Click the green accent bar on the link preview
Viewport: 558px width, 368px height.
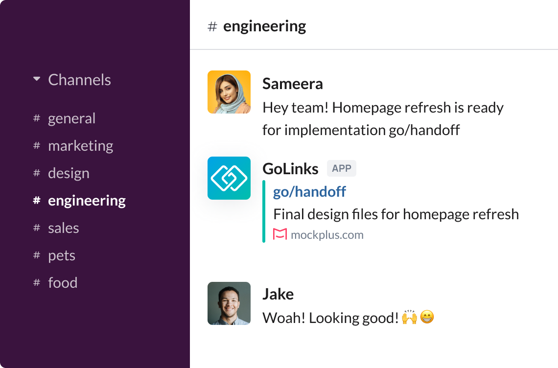pyautogui.click(x=265, y=210)
